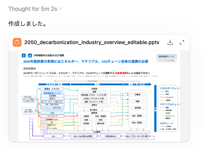Open the presentation preview in fullscreen
203x148 pixels.
coord(182,42)
